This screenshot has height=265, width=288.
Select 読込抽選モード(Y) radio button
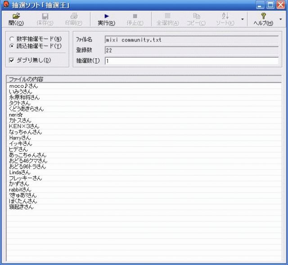tap(12, 46)
